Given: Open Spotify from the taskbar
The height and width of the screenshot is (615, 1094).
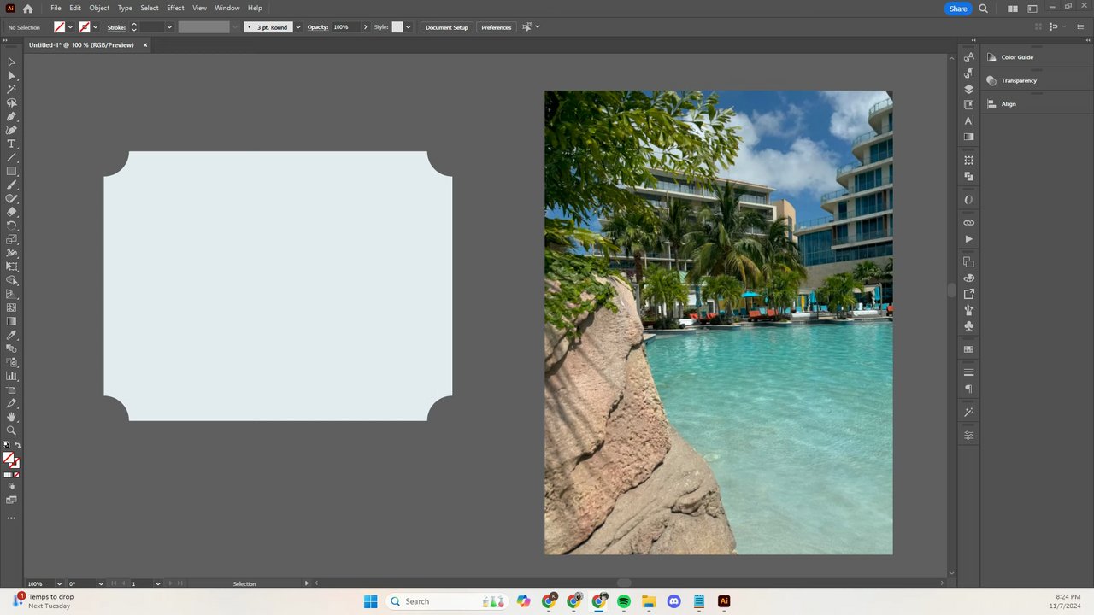Looking at the screenshot, I should [x=624, y=601].
